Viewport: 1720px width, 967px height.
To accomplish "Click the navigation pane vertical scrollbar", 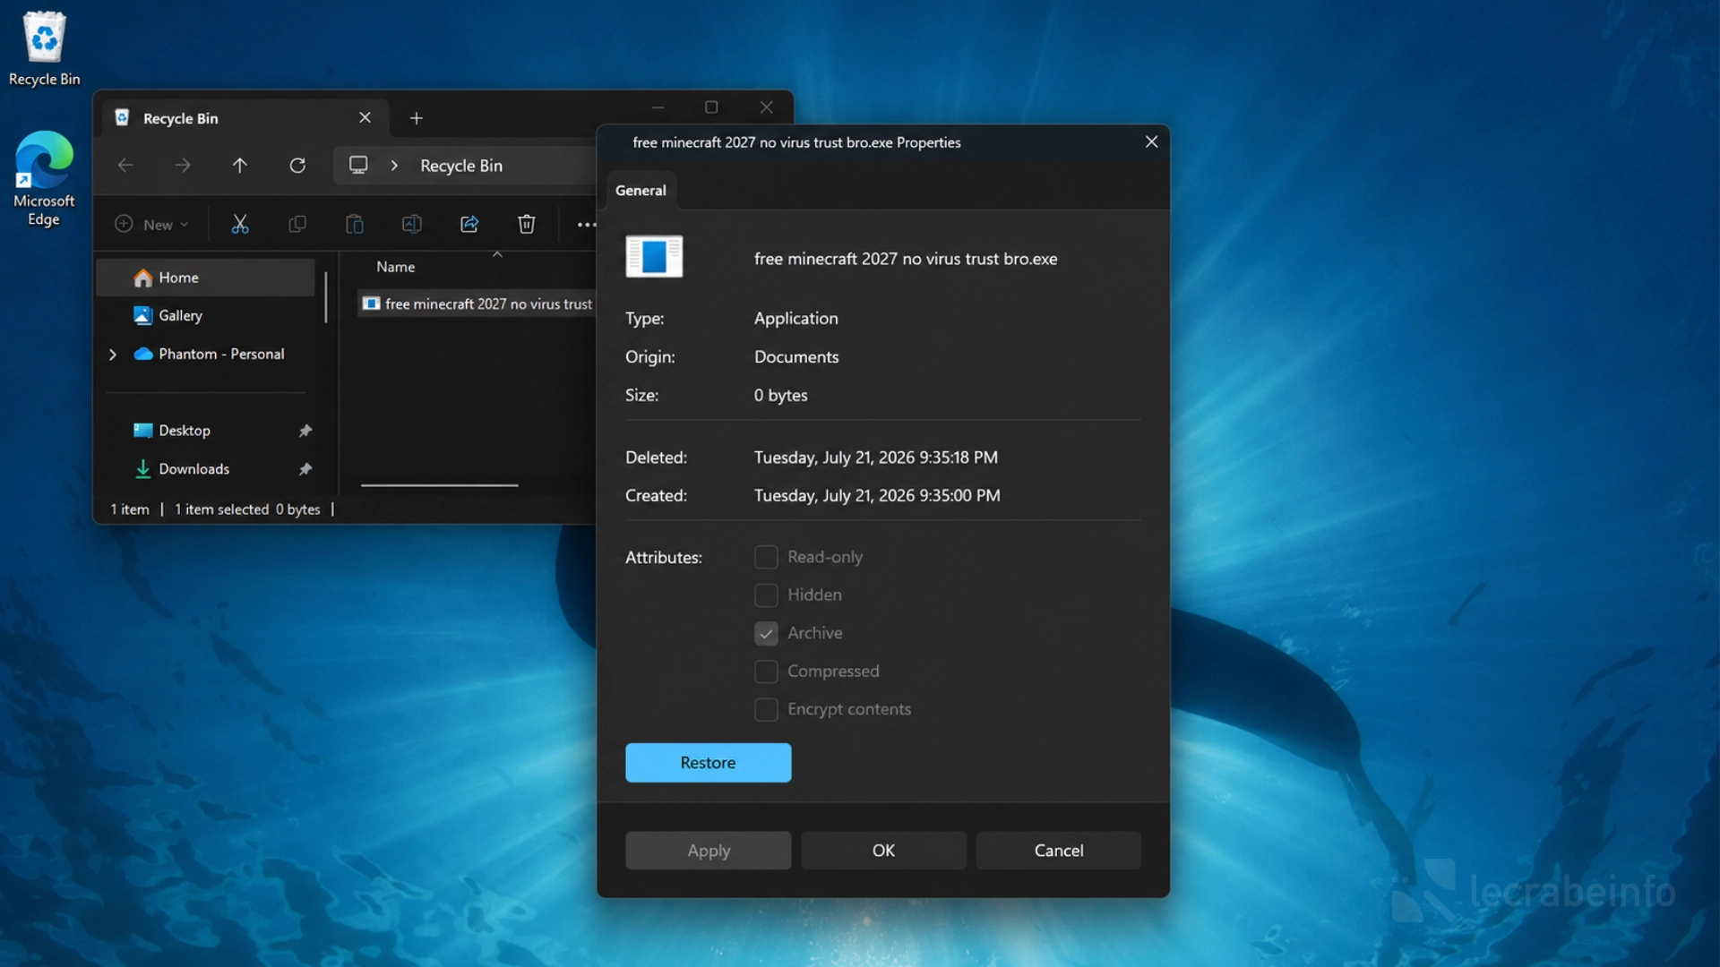I will pyautogui.click(x=326, y=297).
